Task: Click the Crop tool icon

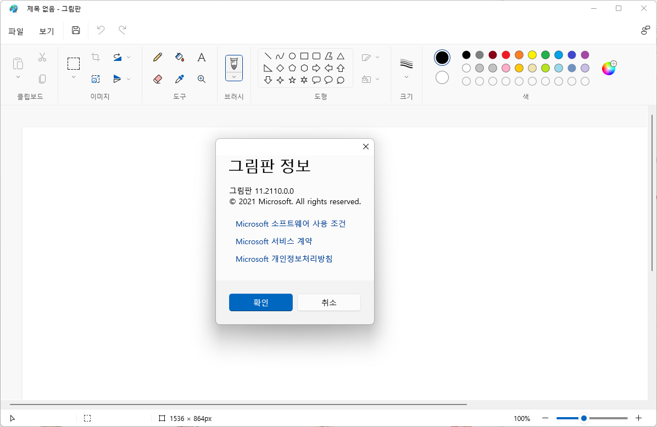Action: [96, 57]
